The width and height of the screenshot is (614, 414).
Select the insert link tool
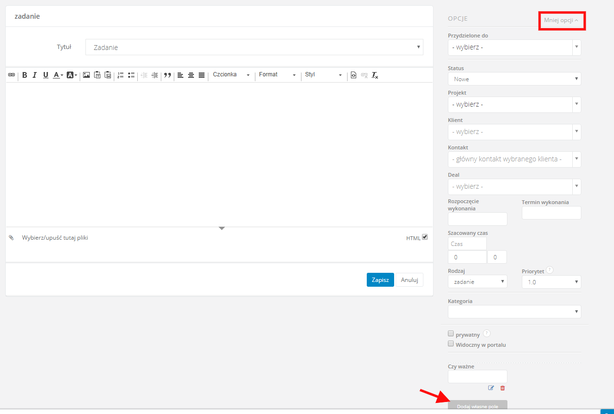click(11, 75)
